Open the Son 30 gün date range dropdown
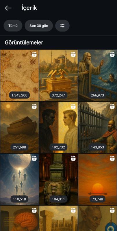 (39, 26)
